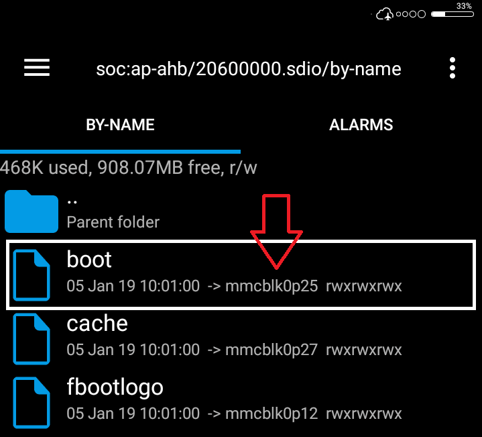Open the three-dot overflow menu
This screenshot has height=437, width=482.
pos(453,68)
